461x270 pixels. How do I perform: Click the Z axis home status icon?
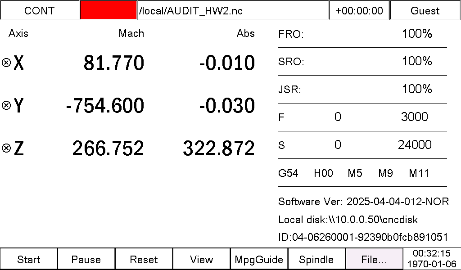pyautogui.click(x=6, y=148)
